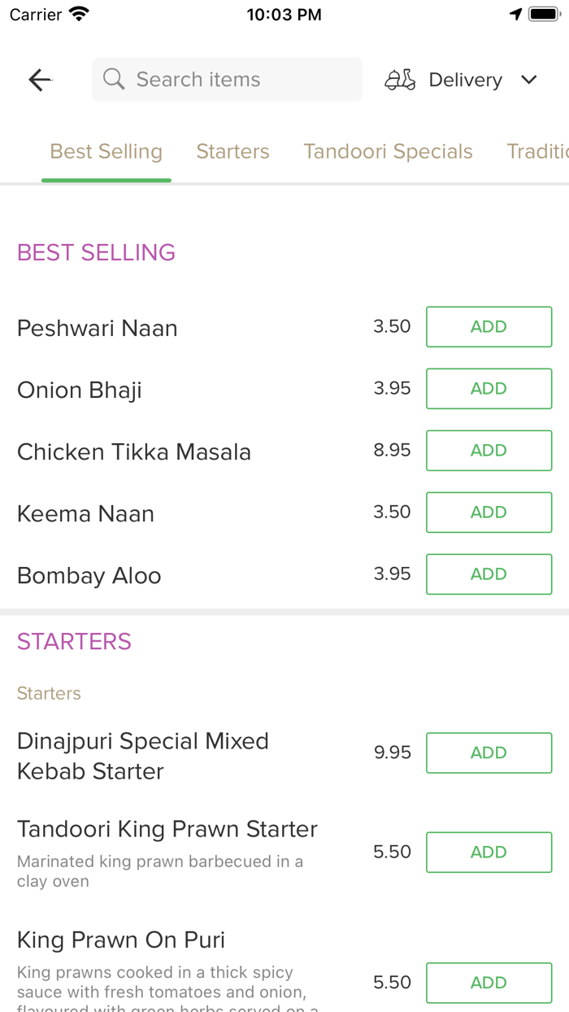Image resolution: width=569 pixels, height=1012 pixels.
Task: Open the Starters tab
Action: tap(232, 152)
